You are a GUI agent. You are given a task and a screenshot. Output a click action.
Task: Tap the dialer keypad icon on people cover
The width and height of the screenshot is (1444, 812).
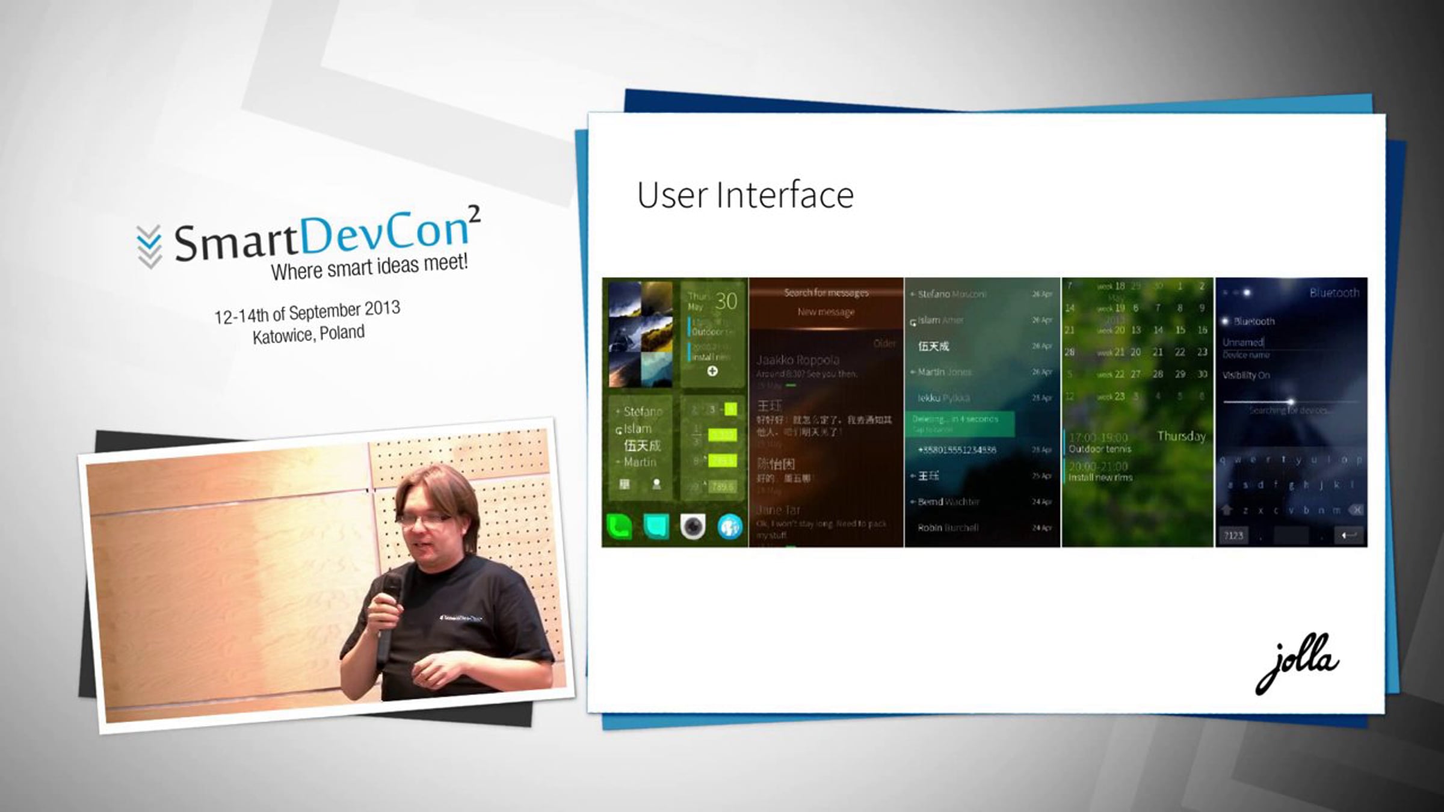point(625,484)
